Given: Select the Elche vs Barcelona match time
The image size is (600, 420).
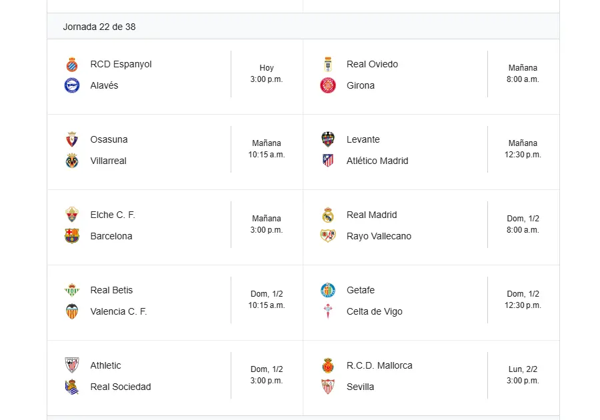Looking at the screenshot, I should pos(267,224).
